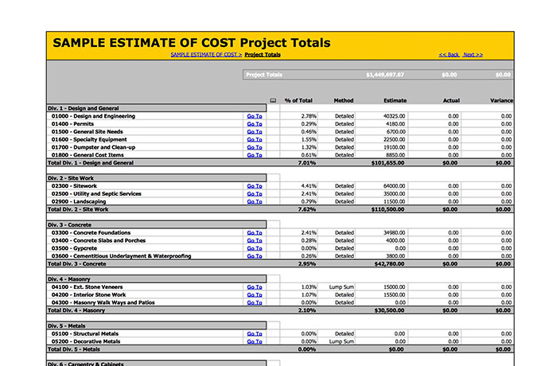557x366 pixels.
Task: Click the '% of Total' column header
Action: 298,101
